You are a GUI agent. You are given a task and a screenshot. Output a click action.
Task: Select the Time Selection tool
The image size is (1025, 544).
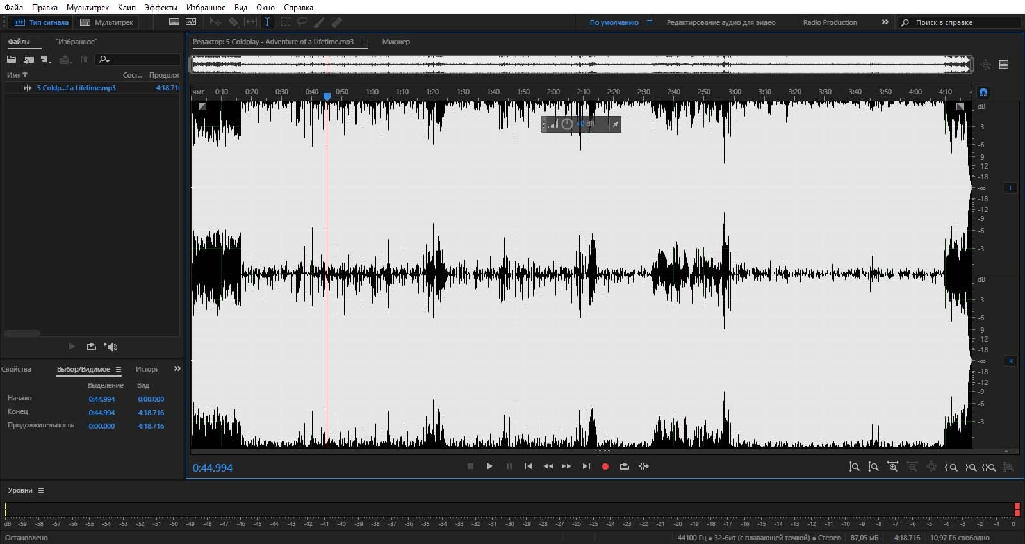[x=267, y=22]
